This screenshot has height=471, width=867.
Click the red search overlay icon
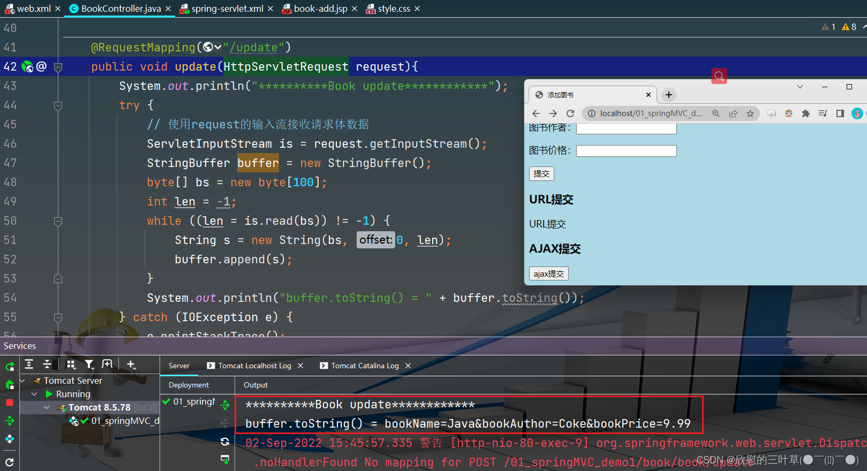(x=719, y=76)
